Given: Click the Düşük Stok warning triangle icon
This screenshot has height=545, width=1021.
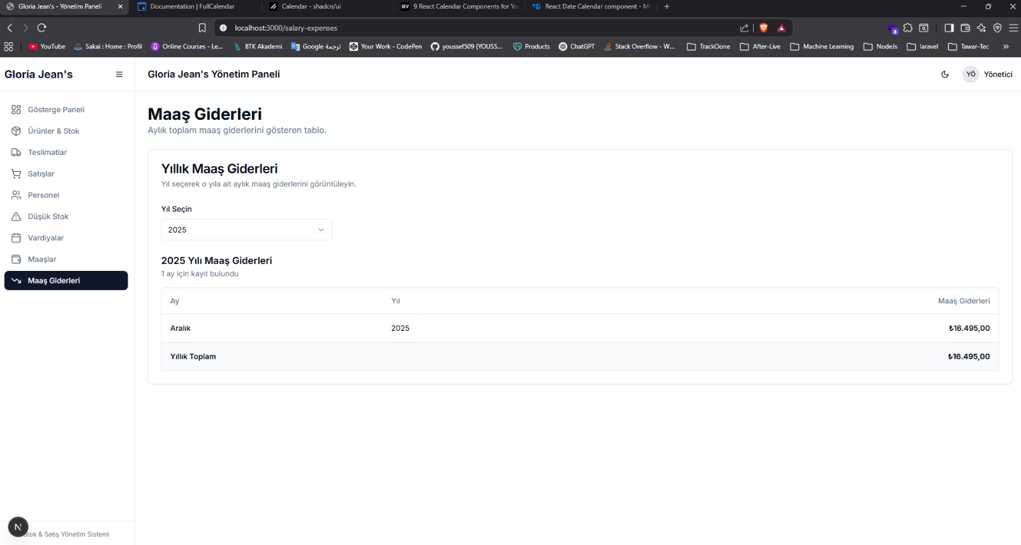Looking at the screenshot, I should 16,216.
